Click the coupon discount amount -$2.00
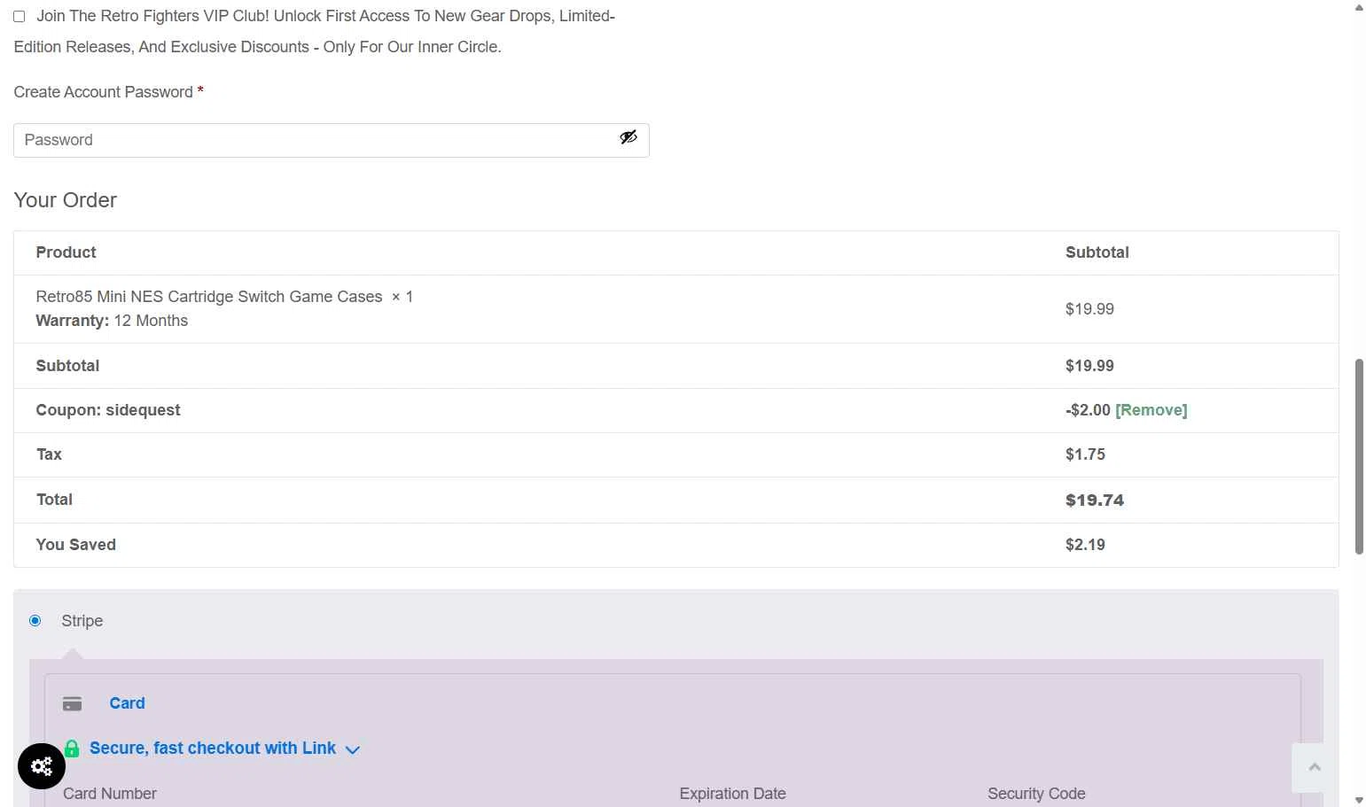1366x807 pixels. (x=1088, y=410)
